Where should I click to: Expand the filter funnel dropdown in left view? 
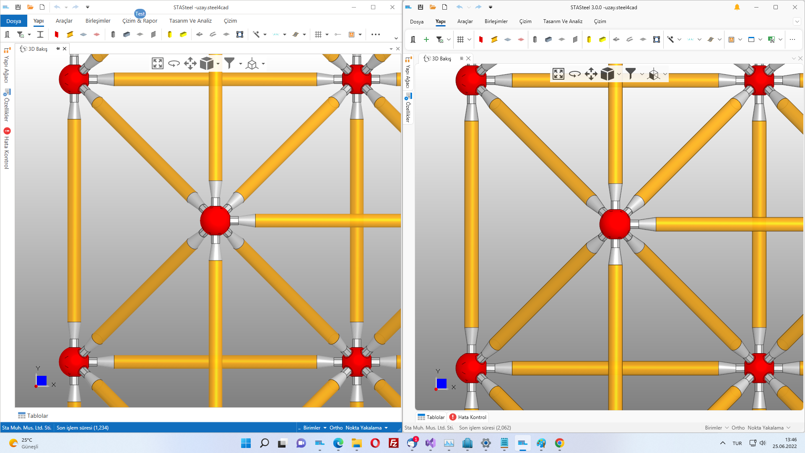(x=240, y=64)
